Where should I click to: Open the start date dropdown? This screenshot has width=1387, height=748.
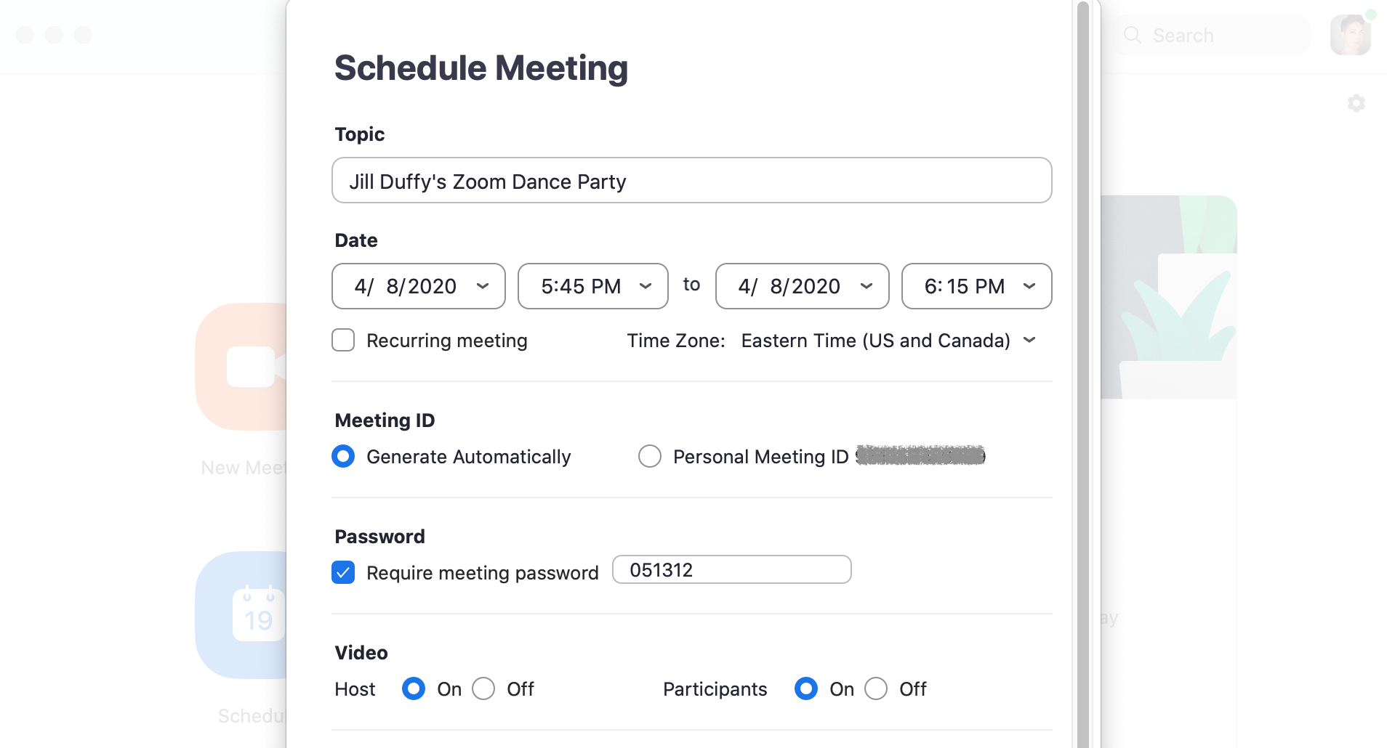click(419, 286)
